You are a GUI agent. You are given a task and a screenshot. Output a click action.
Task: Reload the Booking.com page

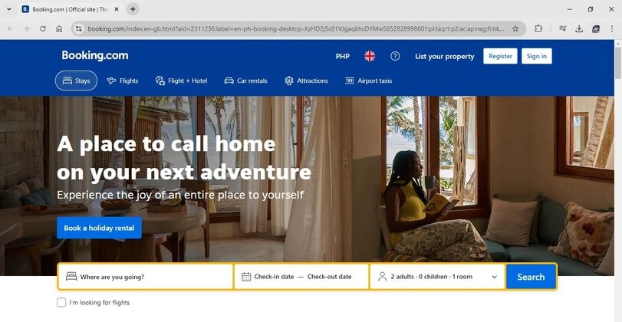coord(42,28)
